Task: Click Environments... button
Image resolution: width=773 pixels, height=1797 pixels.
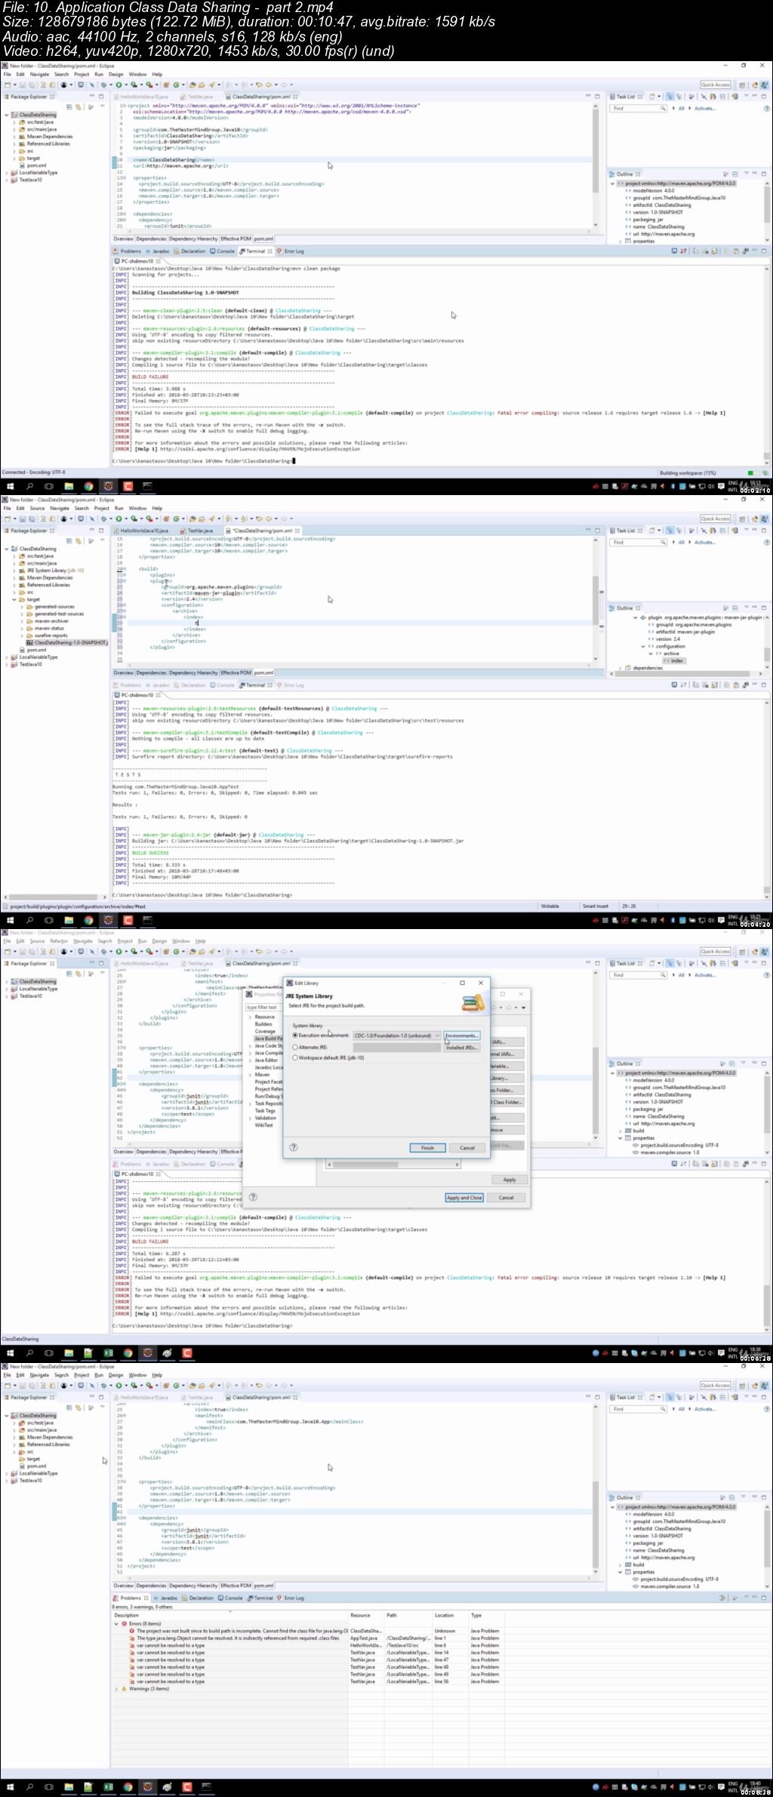Action: point(461,1035)
